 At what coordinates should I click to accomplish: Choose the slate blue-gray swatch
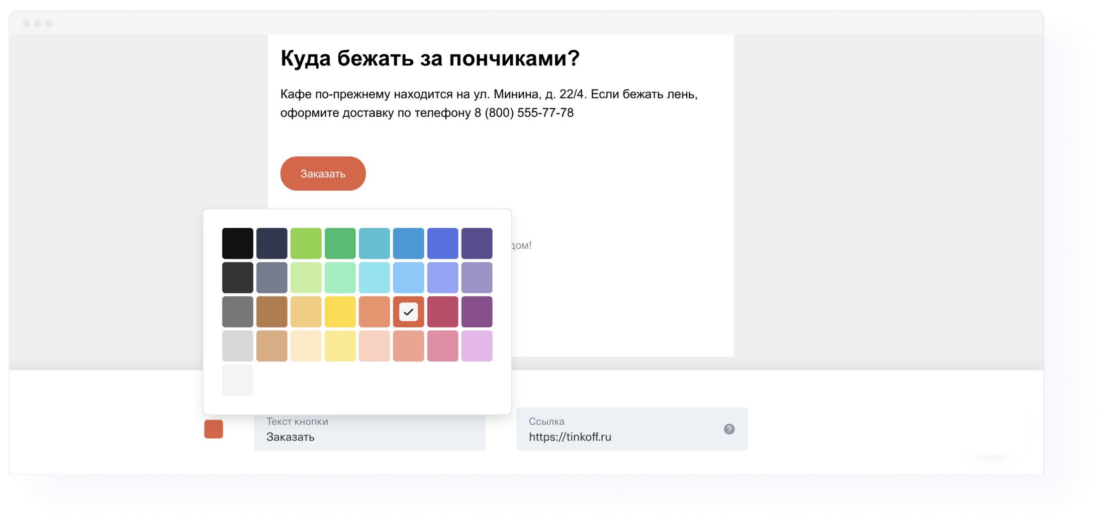[272, 278]
